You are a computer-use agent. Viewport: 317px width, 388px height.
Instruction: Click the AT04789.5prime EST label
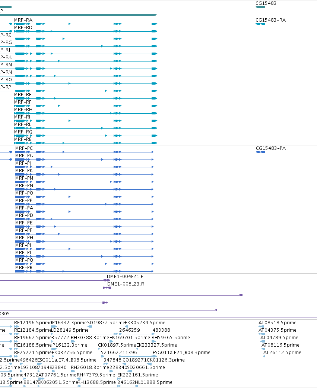(x=279, y=338)
